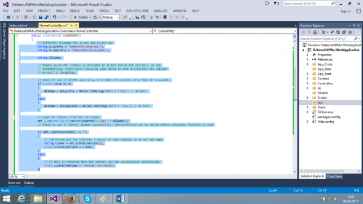Open the Debug configuration dropdown
This screenshot has height=204, width=363.
point(111,17)
